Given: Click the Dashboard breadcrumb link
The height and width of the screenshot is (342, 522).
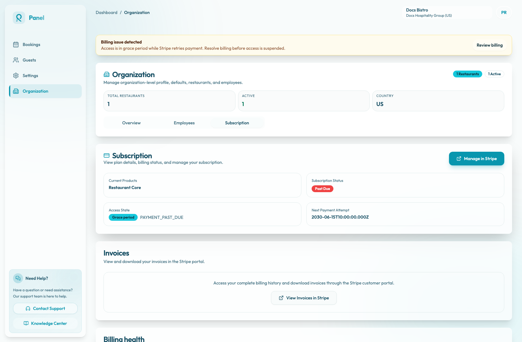Looking at the screenshot, I should pos(107,12).
